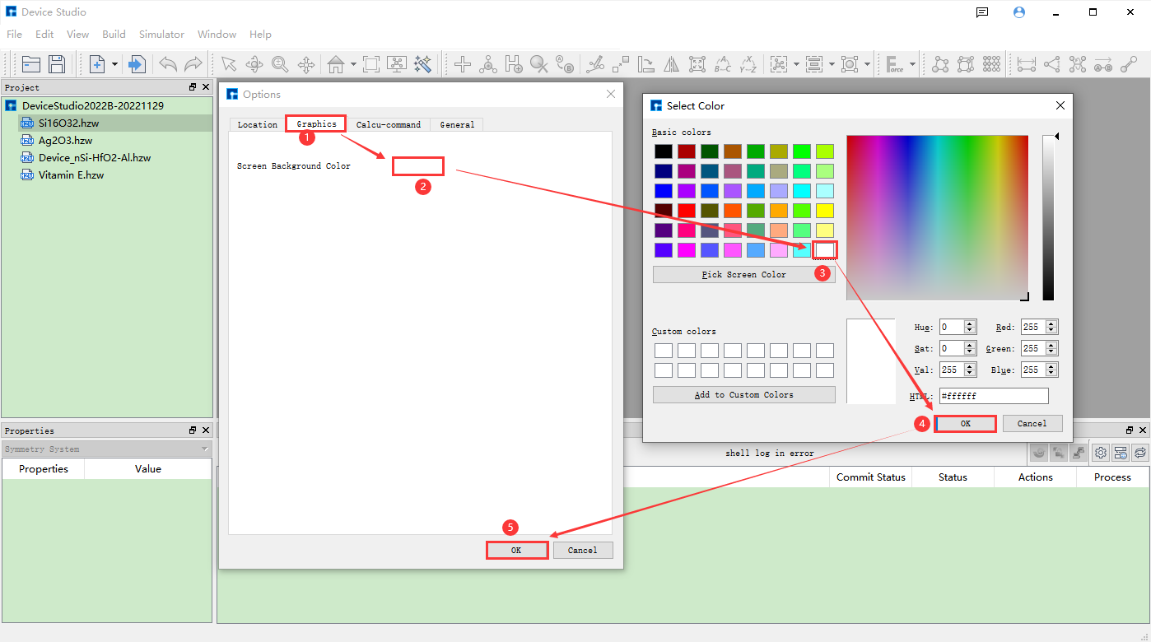The image size is (1151, 642).
Task: Open the job settings gear icon
Action: 1100,452
